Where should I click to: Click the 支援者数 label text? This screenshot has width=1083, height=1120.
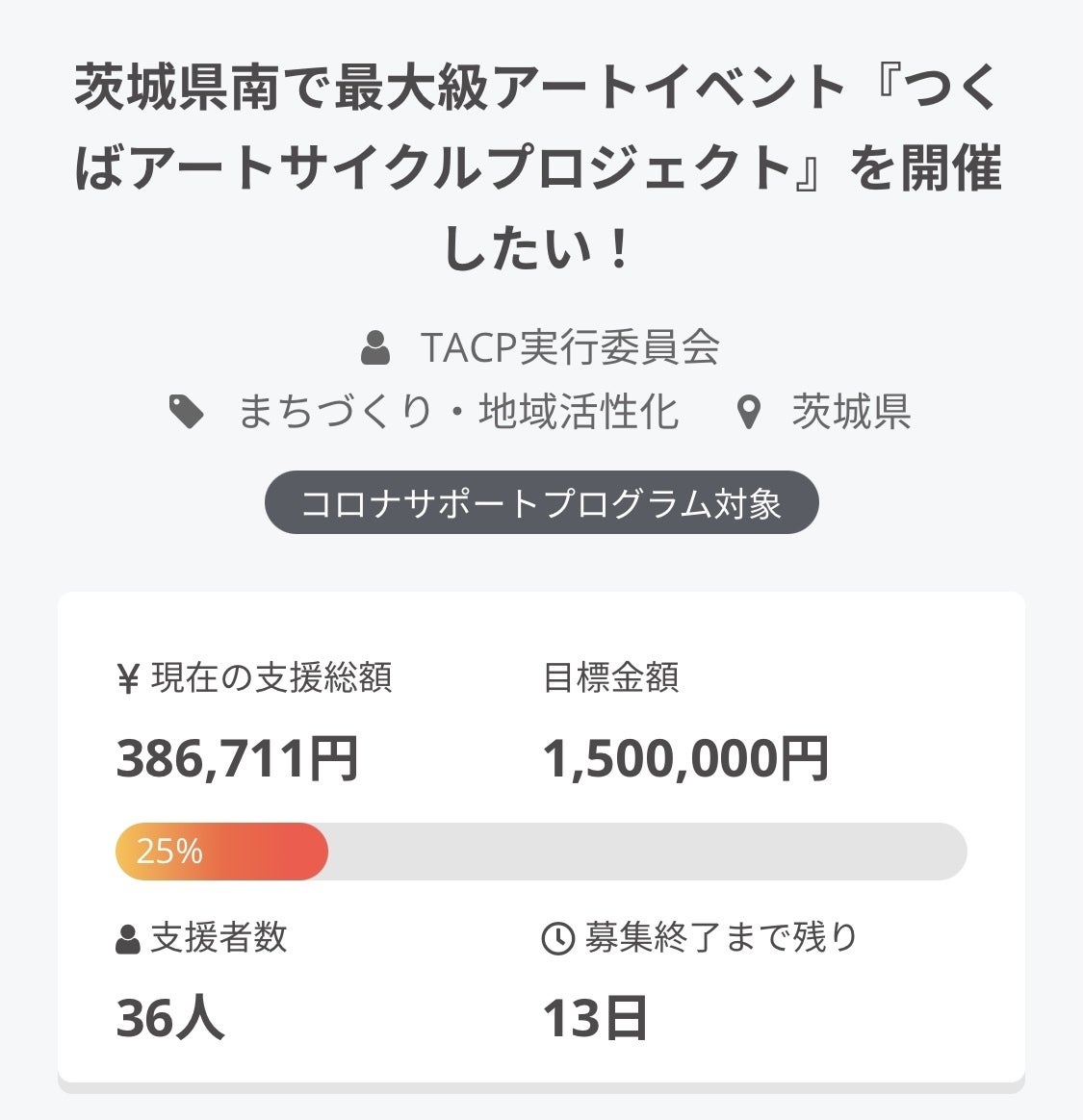pos(219,937)
